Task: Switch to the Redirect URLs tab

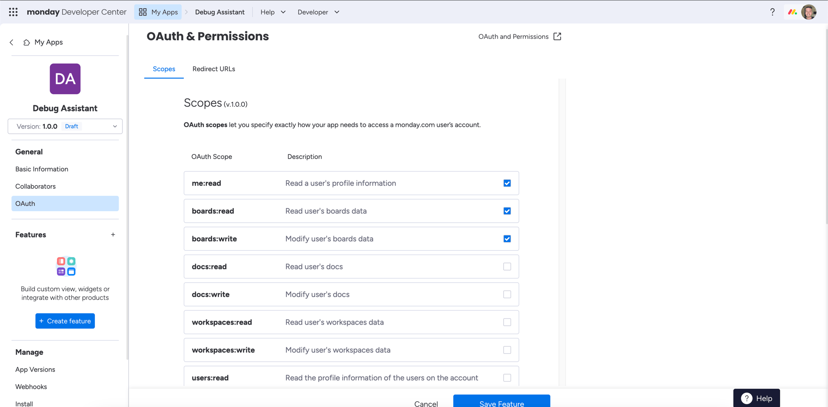Action: click(x=214, y=69)
